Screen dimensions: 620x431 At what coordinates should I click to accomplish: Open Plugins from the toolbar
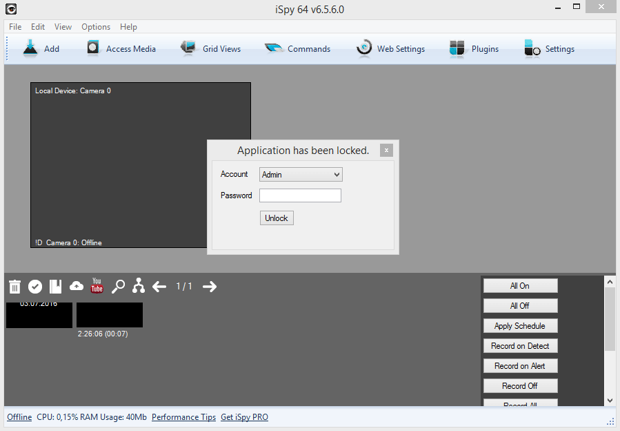[x=474, y=49]
